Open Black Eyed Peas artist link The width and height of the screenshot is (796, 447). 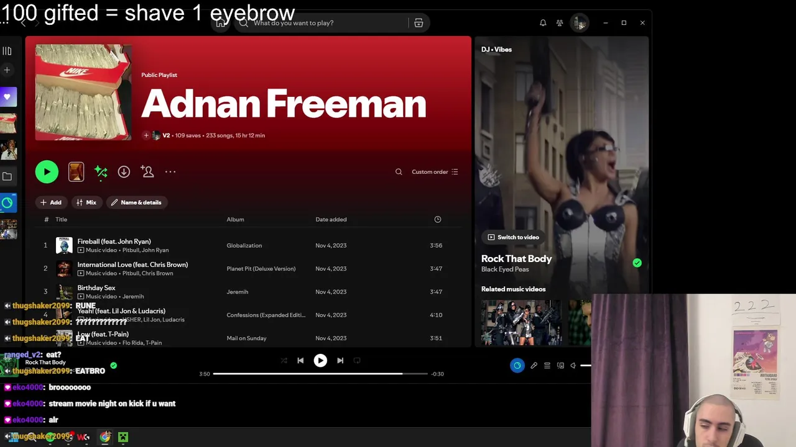[x=505, y=269]
